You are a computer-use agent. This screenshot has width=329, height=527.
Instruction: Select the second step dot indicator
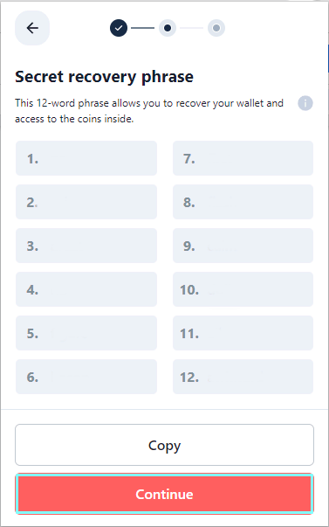168,28
